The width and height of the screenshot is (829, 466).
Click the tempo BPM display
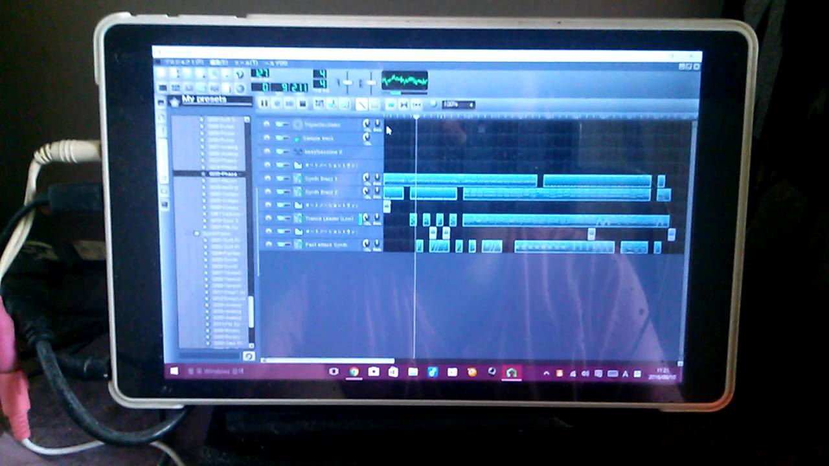260,73
